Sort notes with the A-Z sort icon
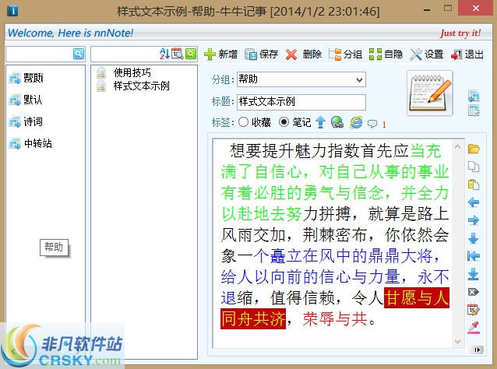 point(164,54)
